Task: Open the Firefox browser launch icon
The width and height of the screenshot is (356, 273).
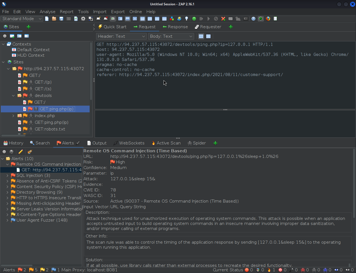Action: point(268,19)
